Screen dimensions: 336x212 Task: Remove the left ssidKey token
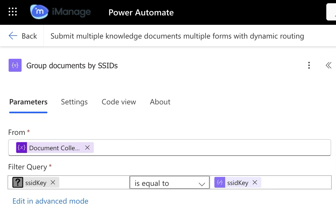click(x=53, y=183)
